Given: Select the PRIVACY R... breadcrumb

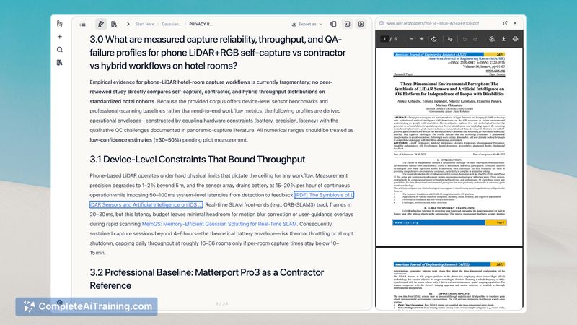Looking at the screenshot, I should 201,24.
